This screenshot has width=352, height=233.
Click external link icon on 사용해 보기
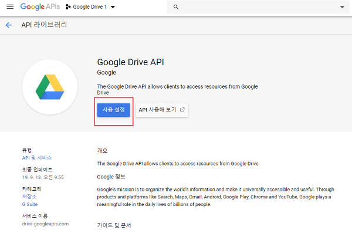pos(182,110)
